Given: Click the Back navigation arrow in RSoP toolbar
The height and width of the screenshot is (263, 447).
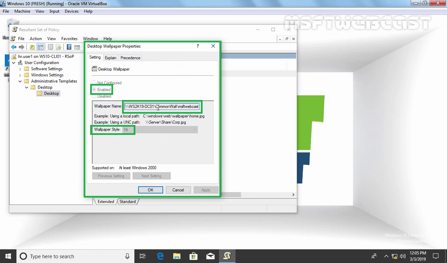Looking at the screenshot, I should tap(13, 47).
